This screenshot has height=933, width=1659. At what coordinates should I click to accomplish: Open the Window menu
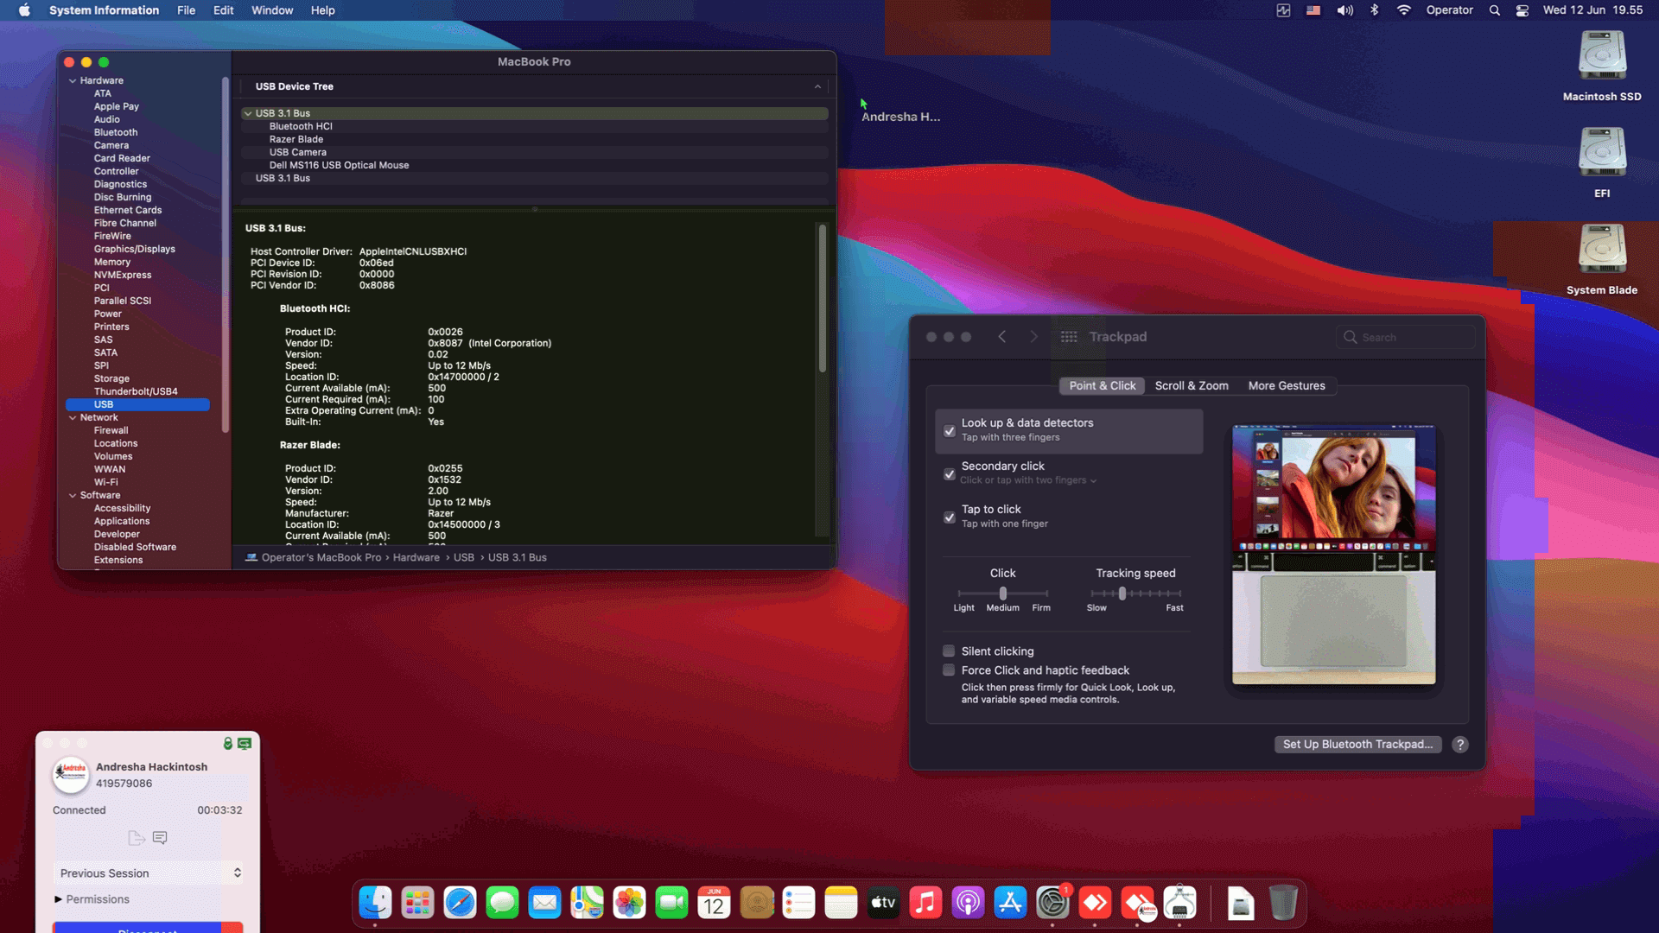click(x=272, y=10)
